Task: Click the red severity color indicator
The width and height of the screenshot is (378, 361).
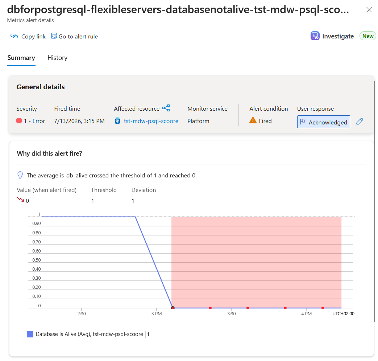Action: (19, 121)
